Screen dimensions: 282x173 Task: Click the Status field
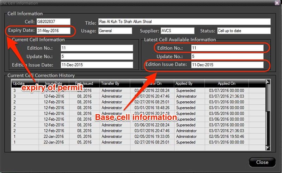pos(243,31)
